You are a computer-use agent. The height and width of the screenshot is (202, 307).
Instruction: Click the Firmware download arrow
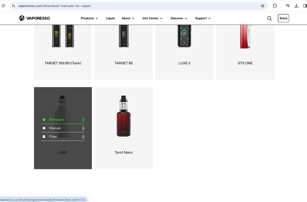pyautogui.click(x=83, y=120)
